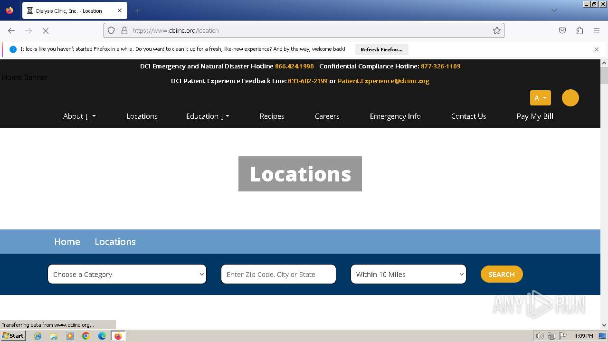Open the Pay My Bill link
Viewport: 608px width, 342px height.
[535, 116]
